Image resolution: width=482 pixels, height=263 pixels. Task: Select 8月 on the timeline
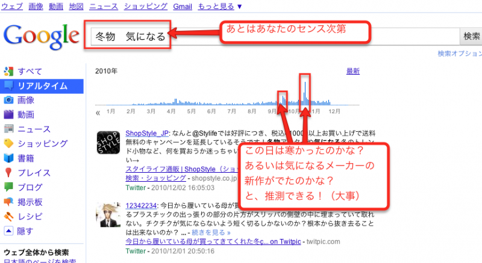tap(252, 111)
